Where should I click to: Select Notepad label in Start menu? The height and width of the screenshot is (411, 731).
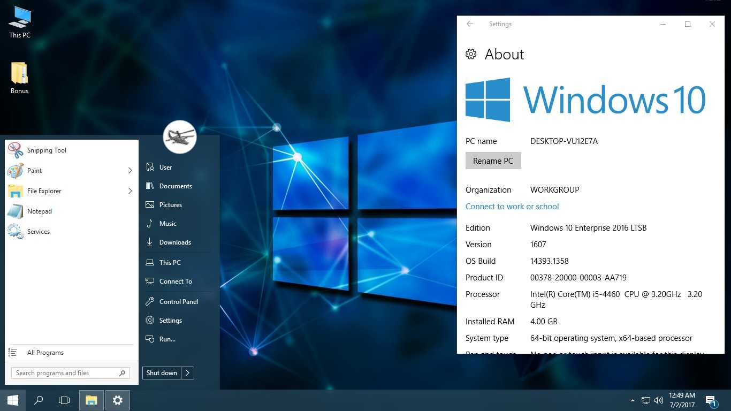click(x=40, y=211)
